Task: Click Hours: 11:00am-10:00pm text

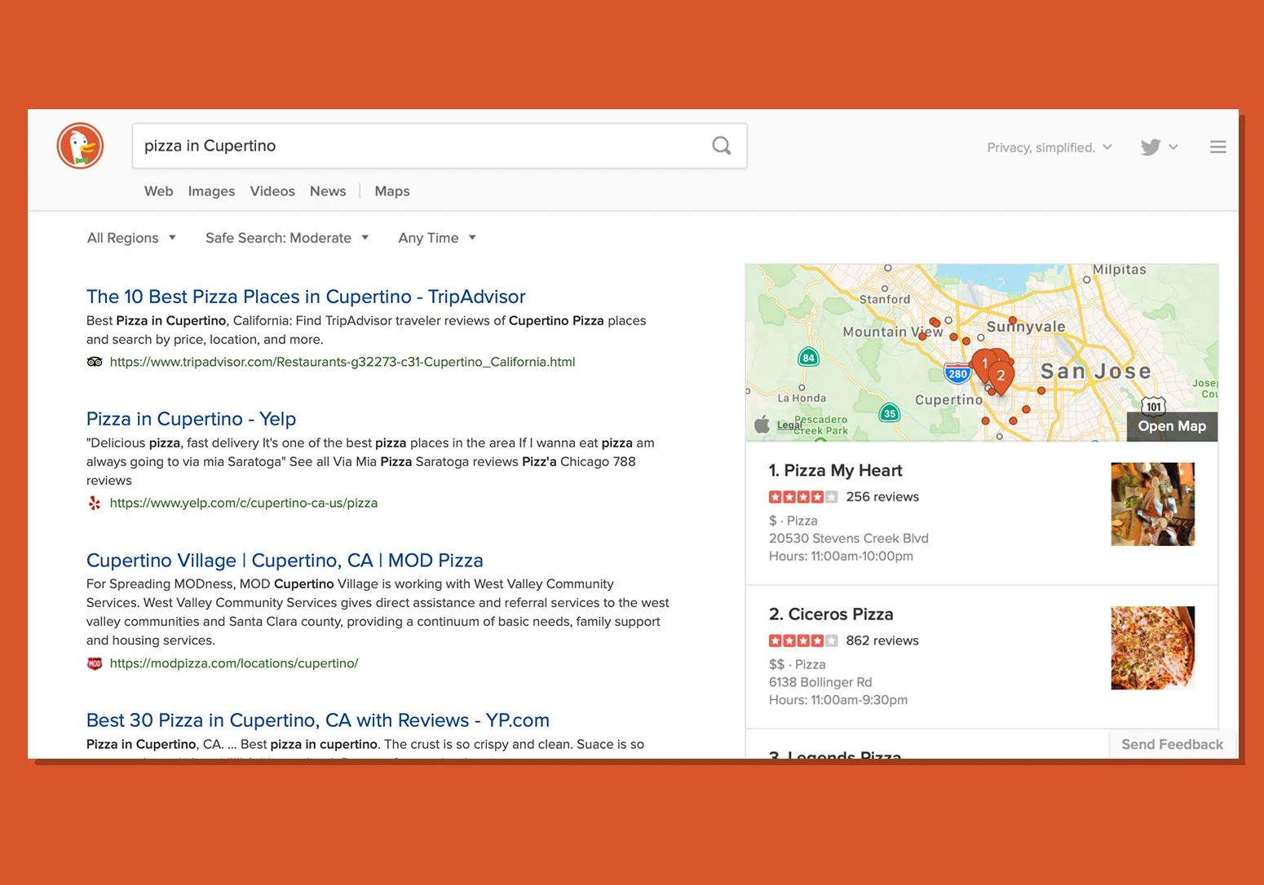Action: [841, 557]
